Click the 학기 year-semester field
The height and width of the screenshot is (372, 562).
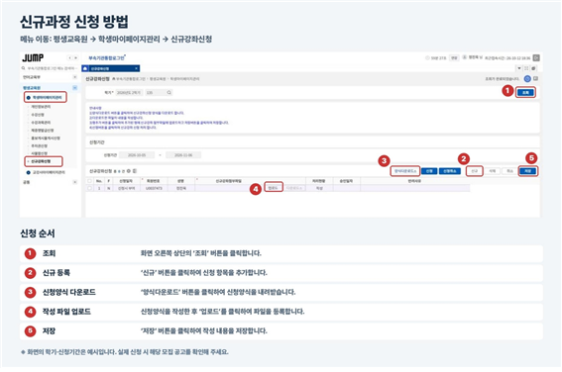point(129,93)
